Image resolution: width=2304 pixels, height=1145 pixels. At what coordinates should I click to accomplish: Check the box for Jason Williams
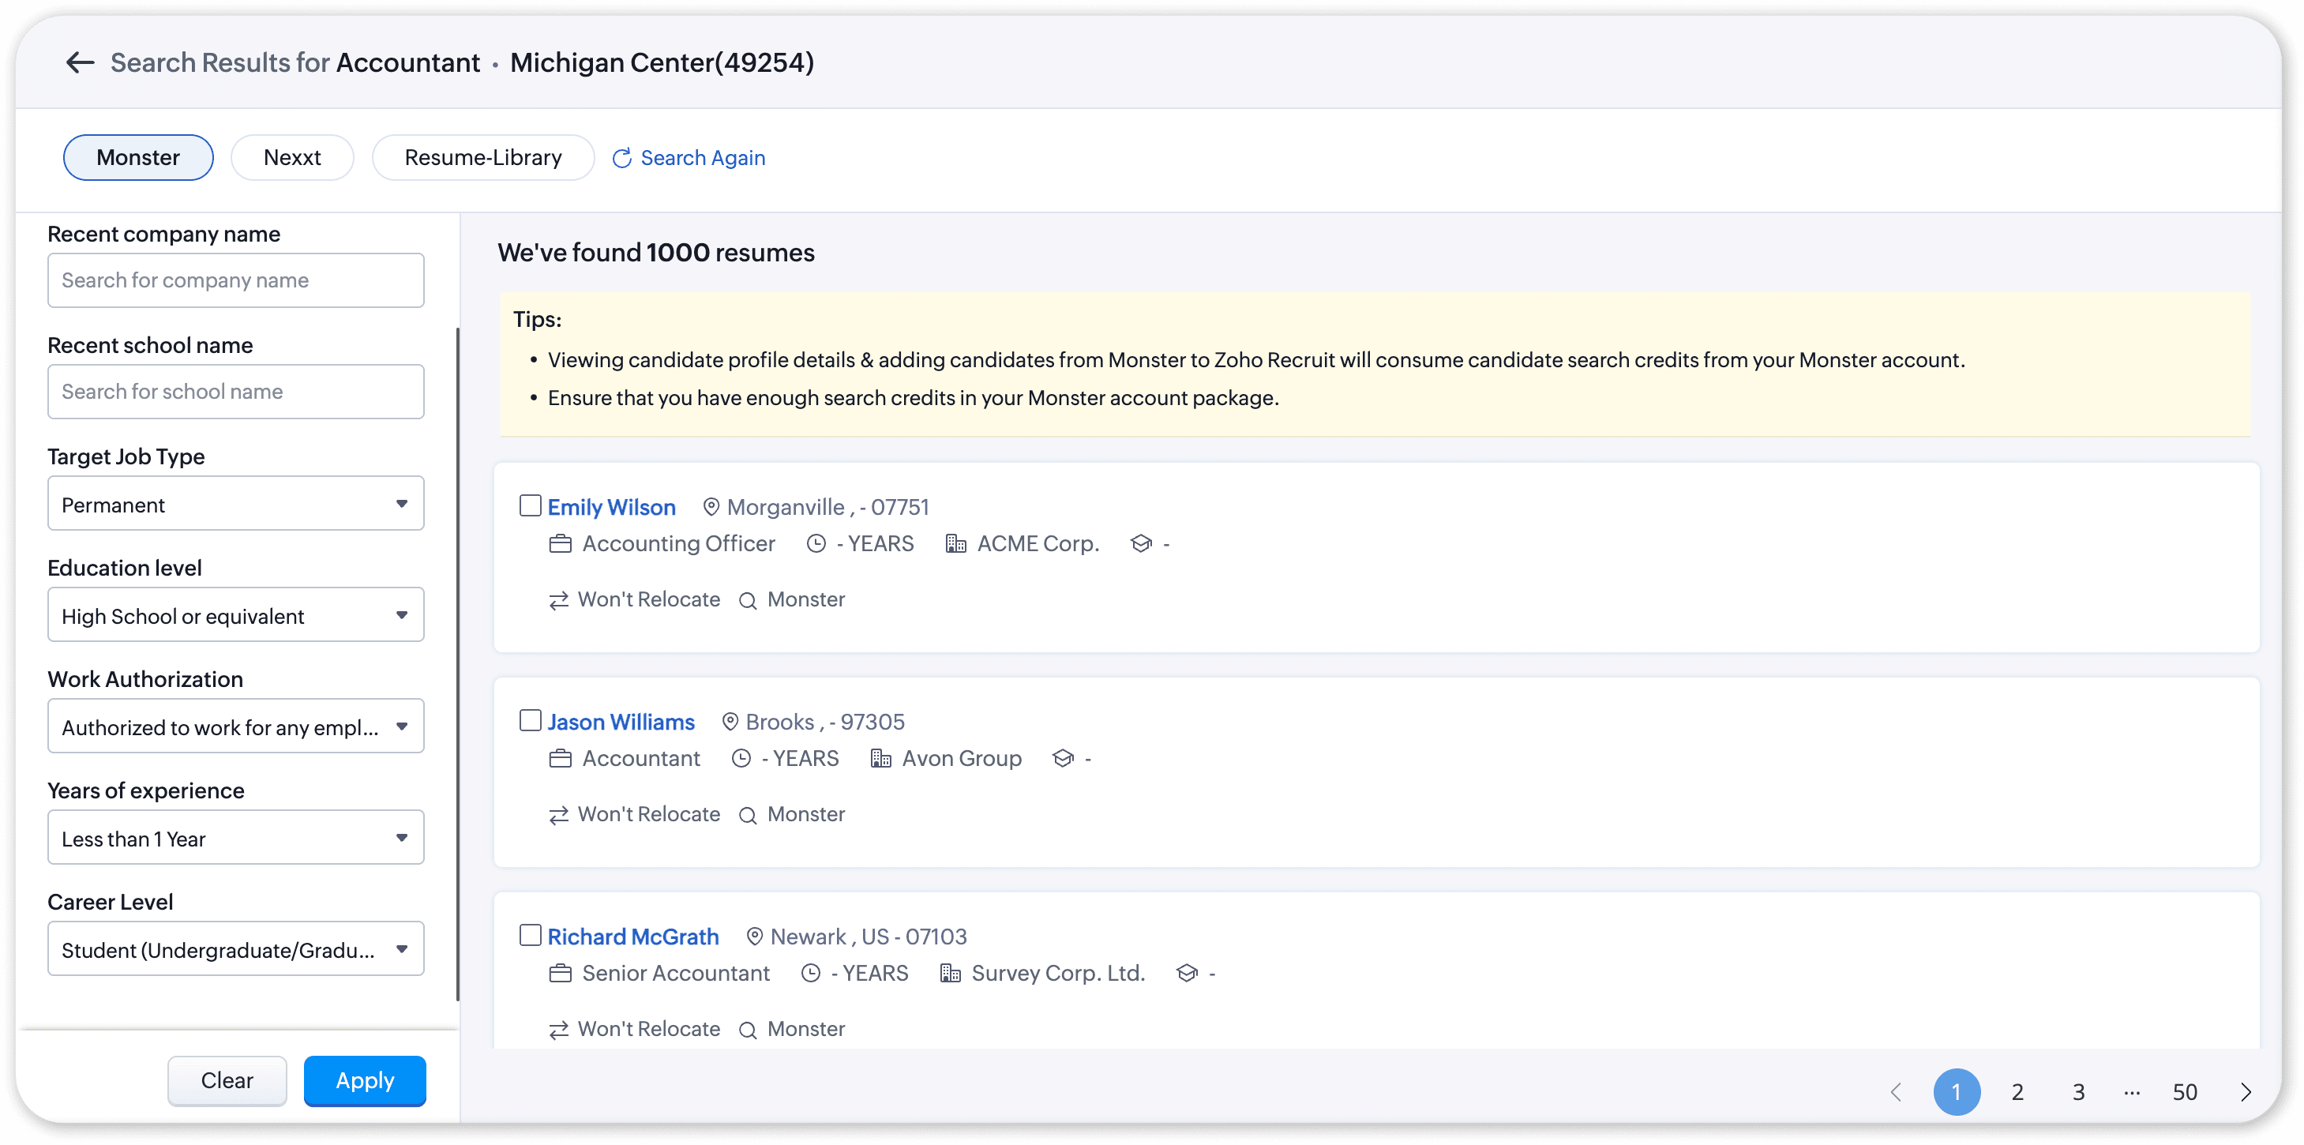[x=531, y=720]
